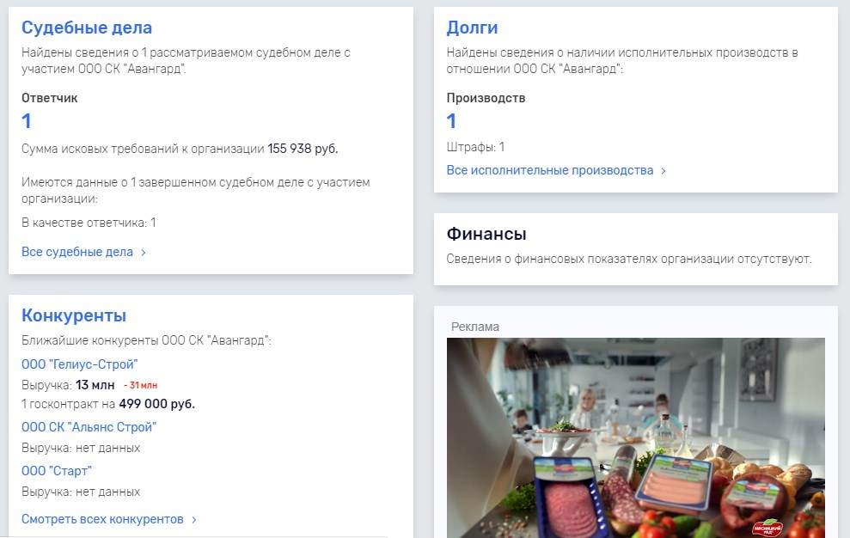Click the Производств count number 1
Image resolution: width=850 pixels, height=538 pixels.
[451, 121]
